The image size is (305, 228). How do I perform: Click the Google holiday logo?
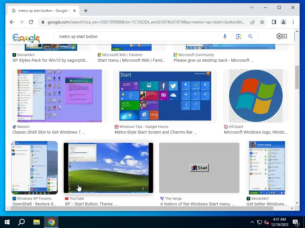click(26, 38)
